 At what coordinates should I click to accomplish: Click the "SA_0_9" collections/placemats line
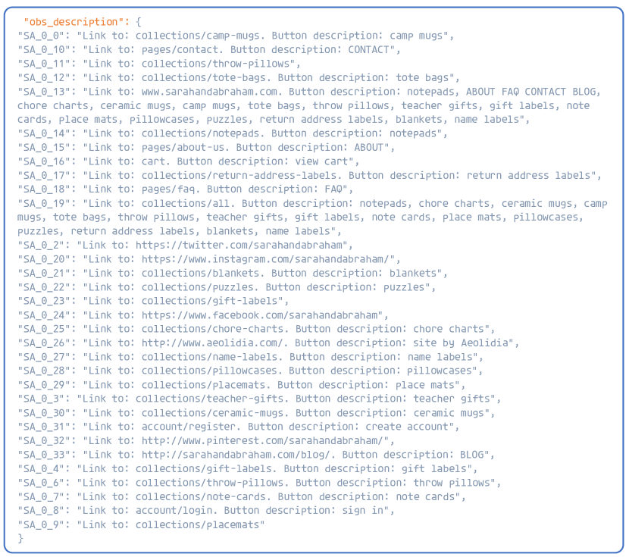[x=141, y=525]
